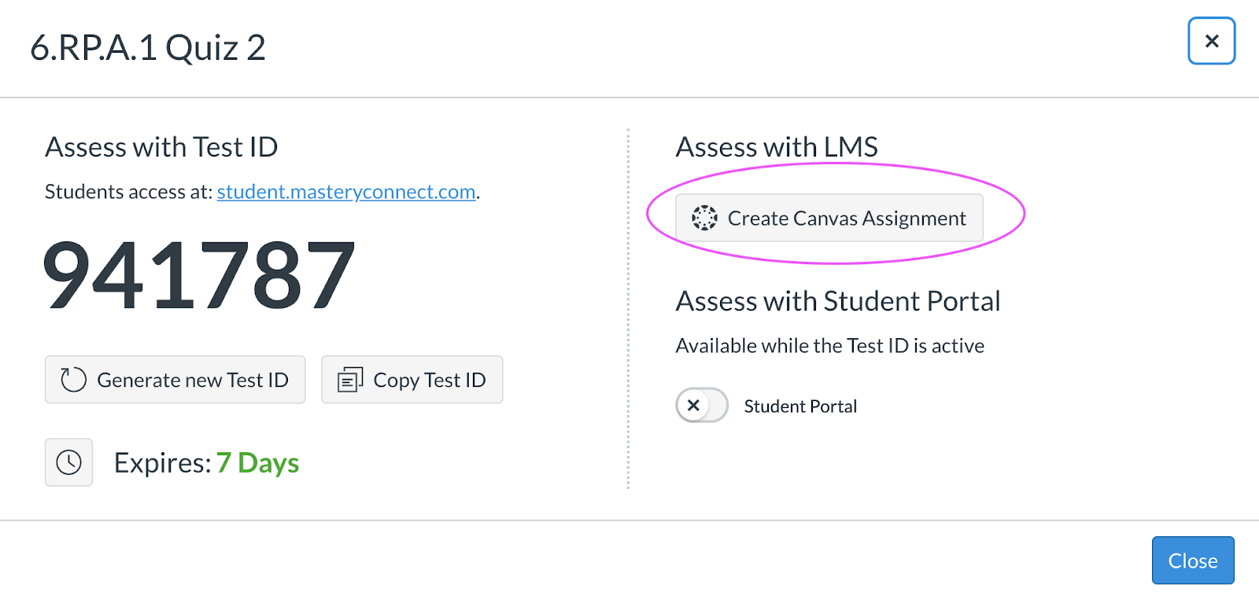Click the 6.RP.A.1 Quiz 2 title

point(148,48)
